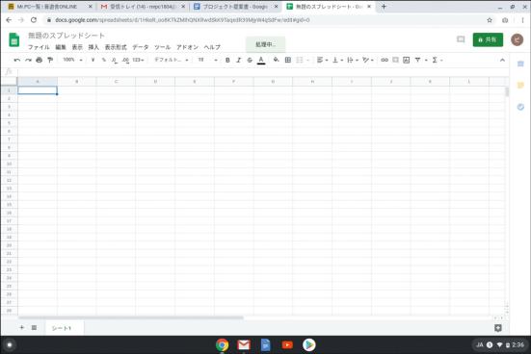Toggle strikethrough formatting
531x354 pixels.
(250, 61)
